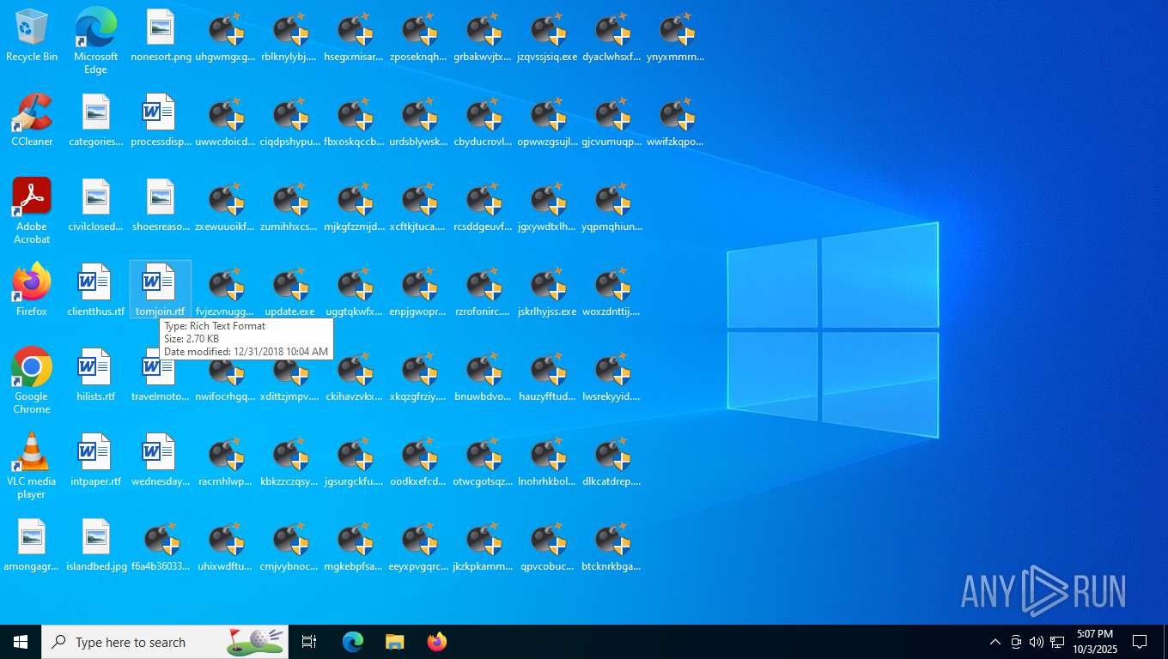
Task: Open the notification center icon
Action: pos(1140,642)
